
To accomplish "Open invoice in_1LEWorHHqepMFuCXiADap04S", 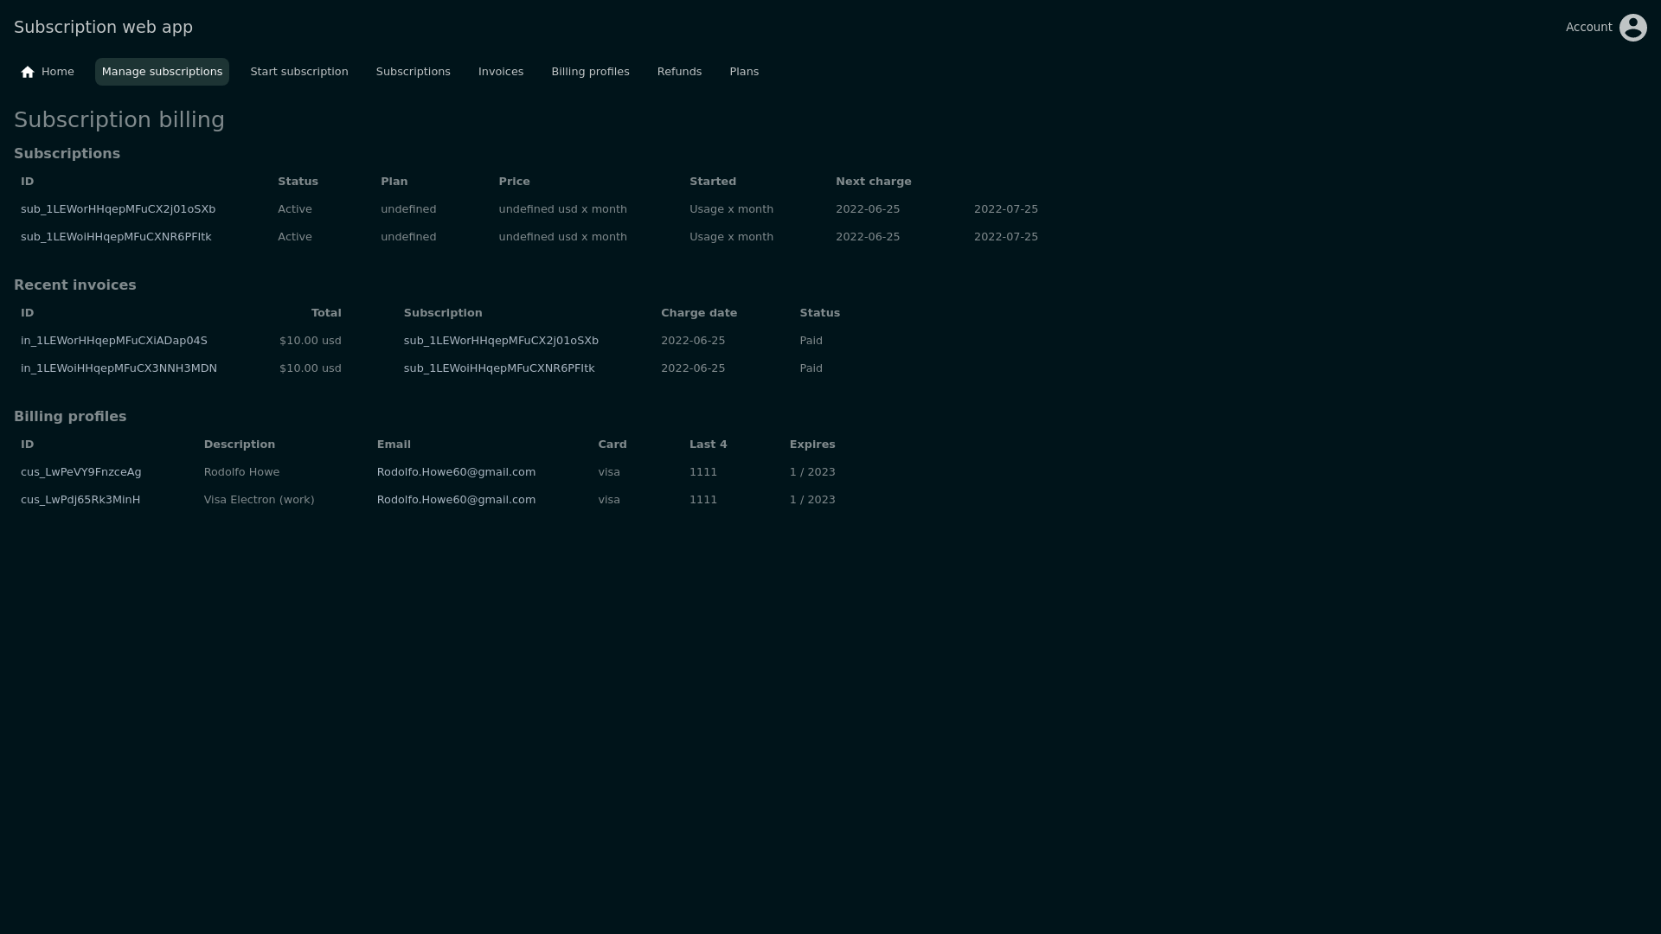I will 114,341.
